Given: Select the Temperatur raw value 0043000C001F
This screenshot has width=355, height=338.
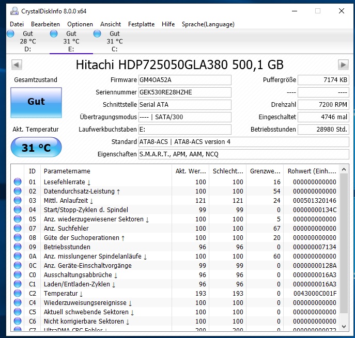Looking at the screenshot, I should tap(315, 294).
